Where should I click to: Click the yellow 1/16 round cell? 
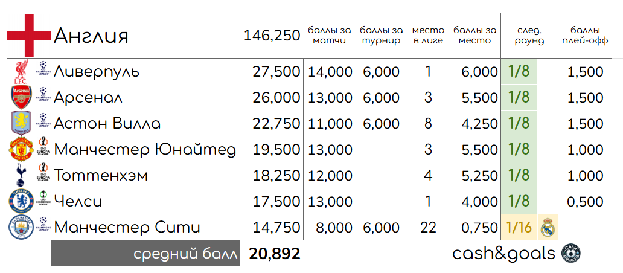coord(519,227)
